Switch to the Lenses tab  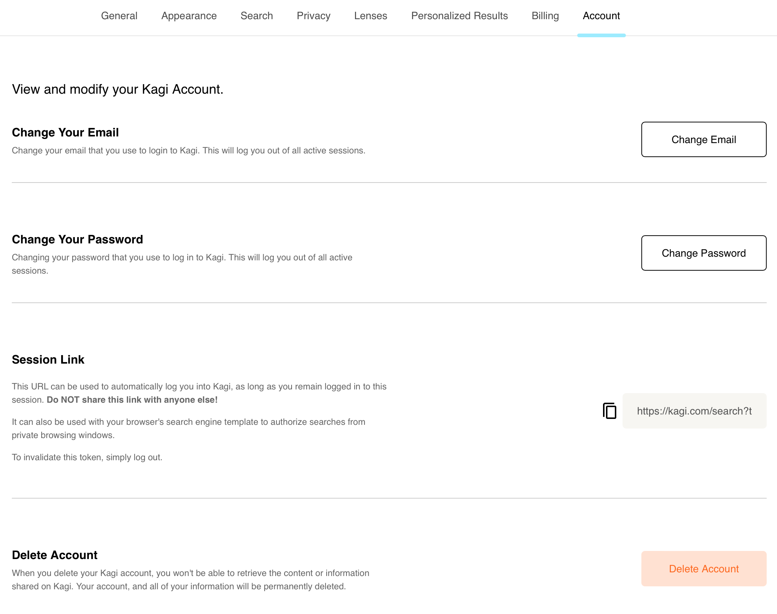370,16
